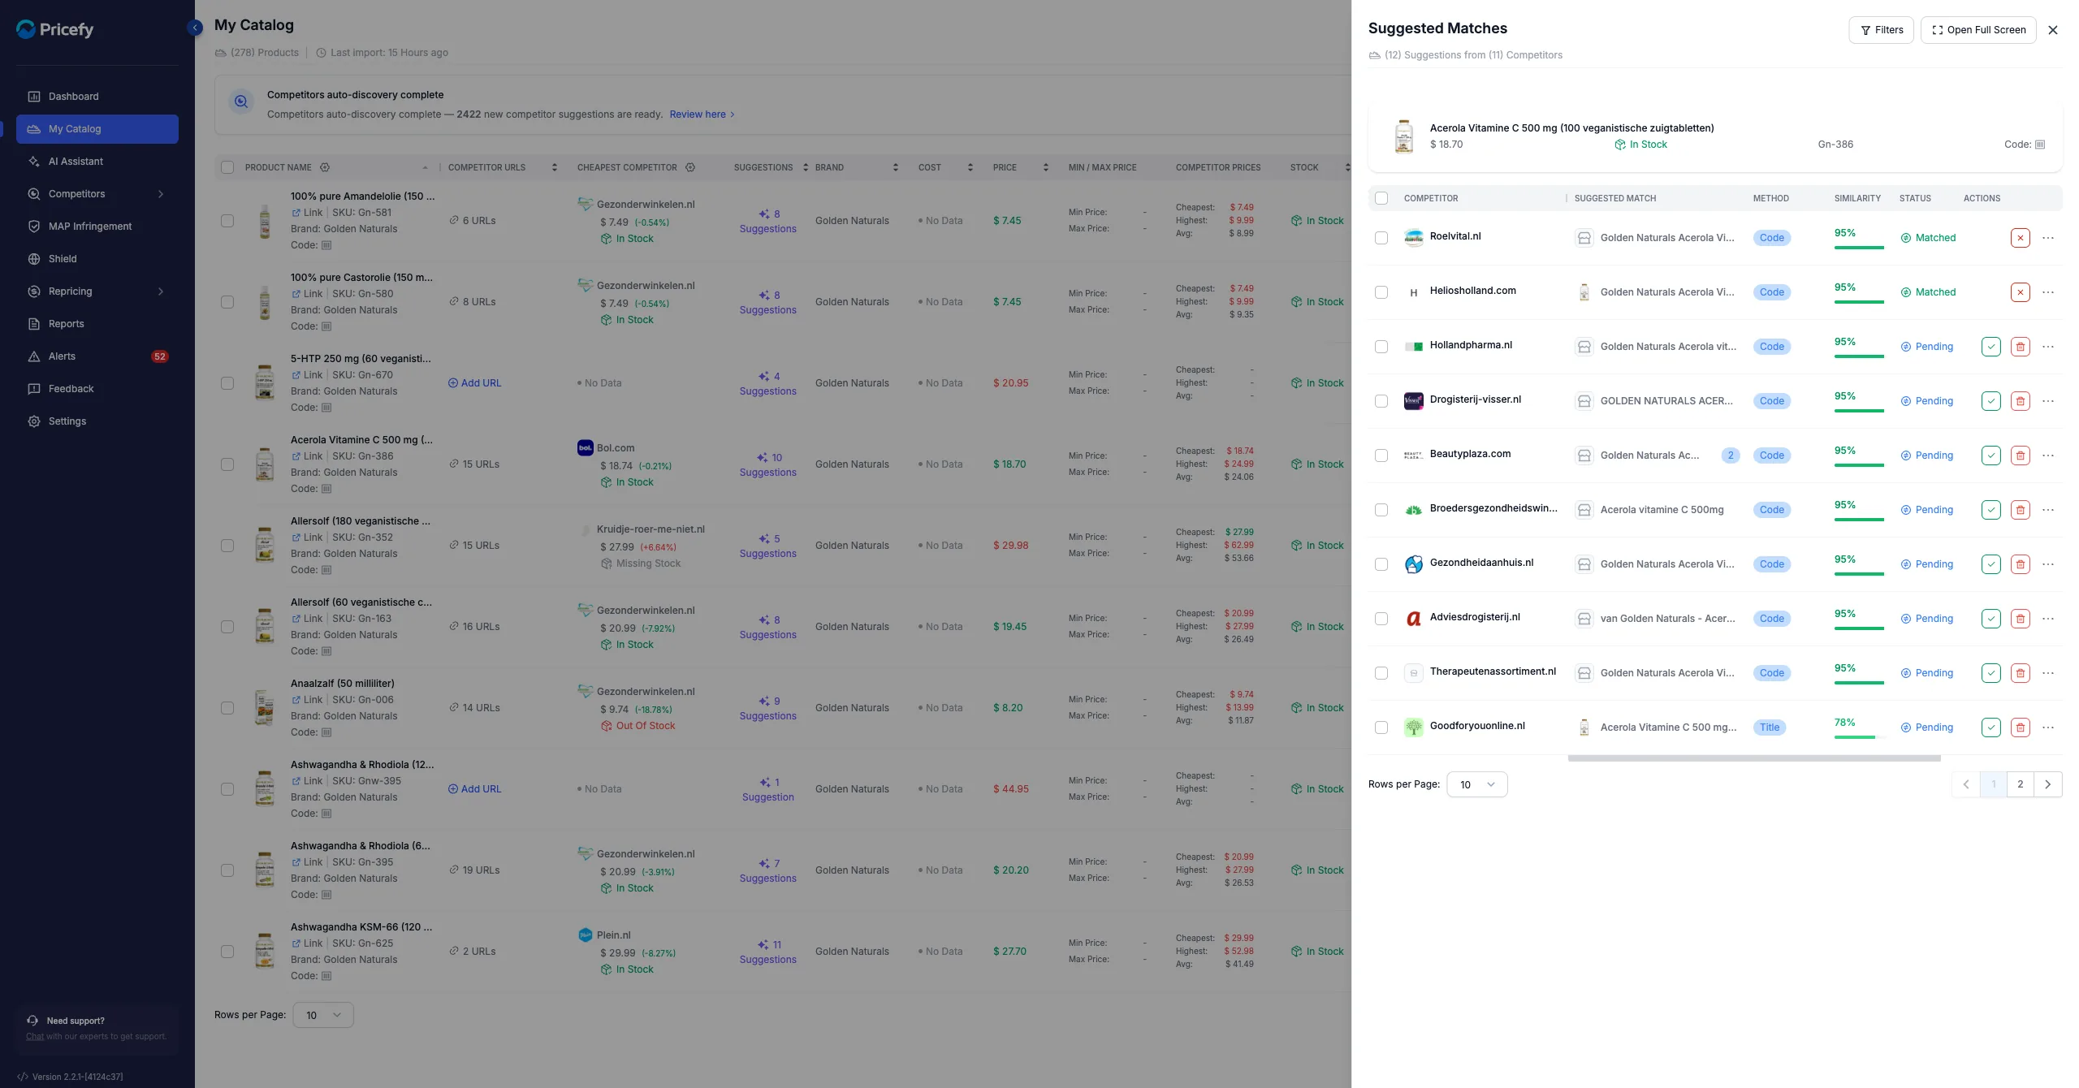Viewport: 2079px width, 1088px height.
Task: Approve the Adviesdrogisterij.nl pending match
Action: [x=1991, y=619]
